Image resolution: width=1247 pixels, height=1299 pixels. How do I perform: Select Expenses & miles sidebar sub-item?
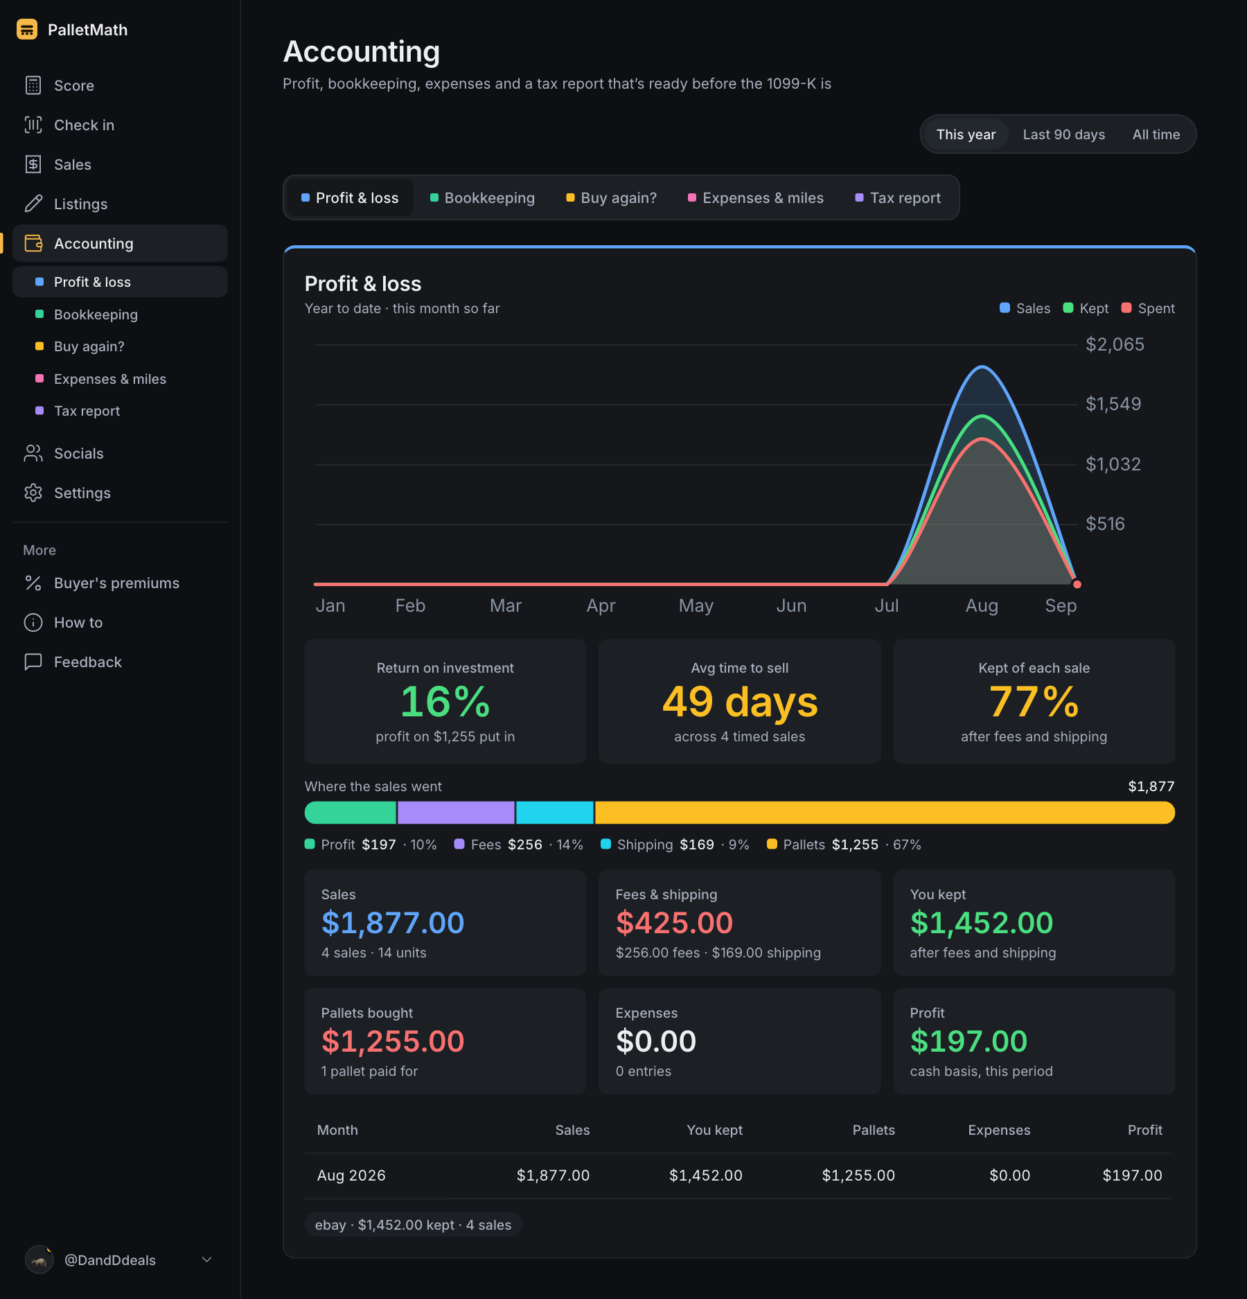coord(120,379)
